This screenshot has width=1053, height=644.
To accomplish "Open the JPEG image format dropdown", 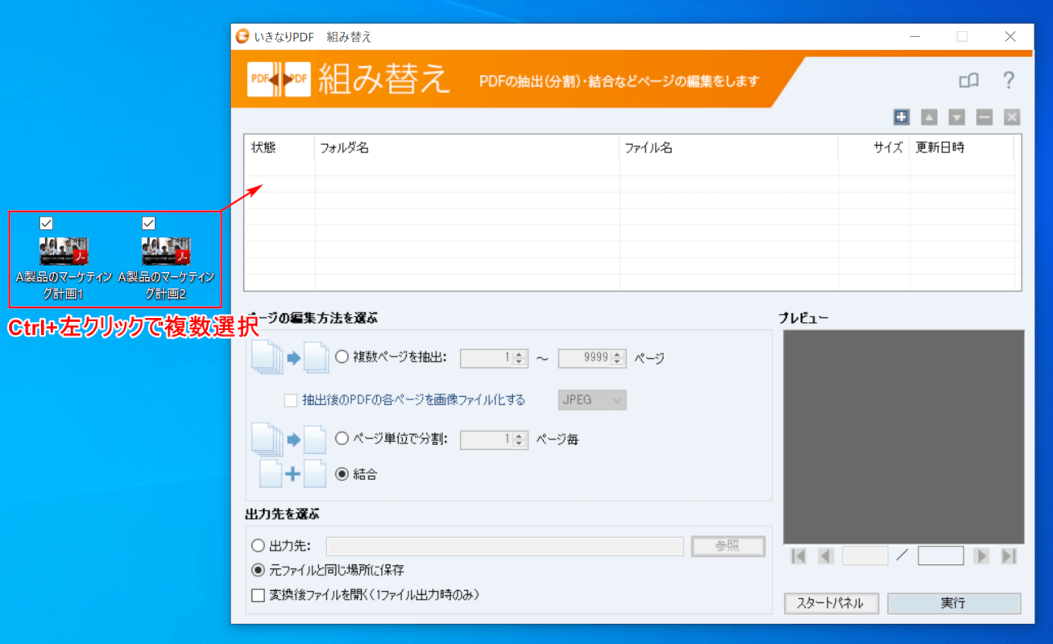I will click(592, 399).
